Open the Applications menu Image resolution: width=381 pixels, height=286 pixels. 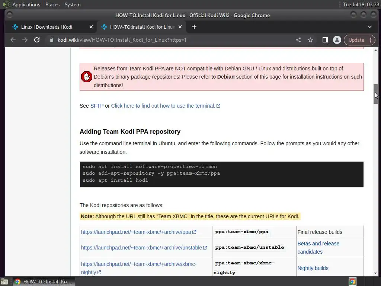(26, 4)
